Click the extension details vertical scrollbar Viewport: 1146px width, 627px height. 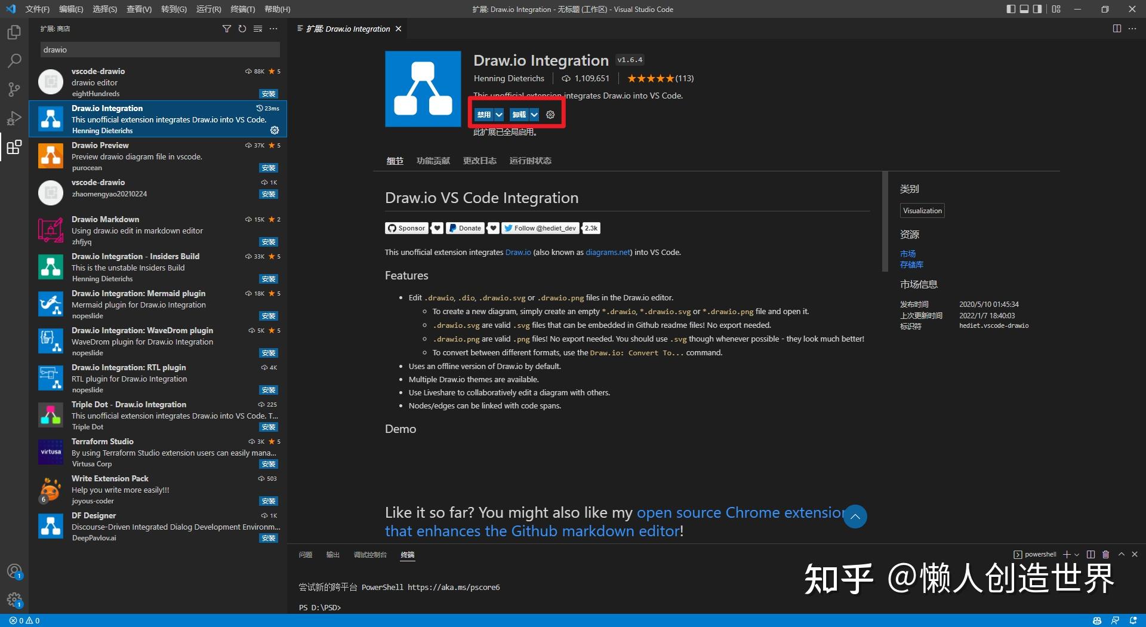(885, 221)
